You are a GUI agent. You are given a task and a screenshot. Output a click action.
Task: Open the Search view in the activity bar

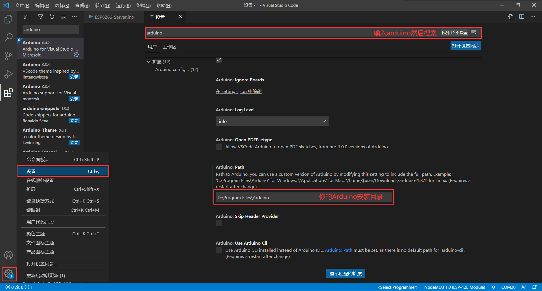click(8, 37)
